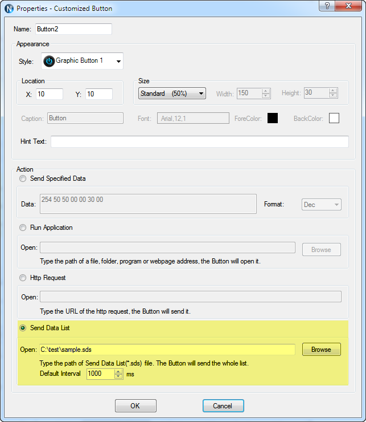Click the Name field containing Button2
This screenshot has width=366, height=422.
pos(73,29)
